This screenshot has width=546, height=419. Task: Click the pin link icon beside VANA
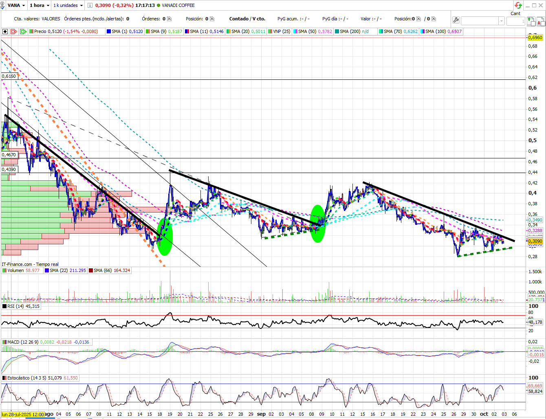[2, 5]
